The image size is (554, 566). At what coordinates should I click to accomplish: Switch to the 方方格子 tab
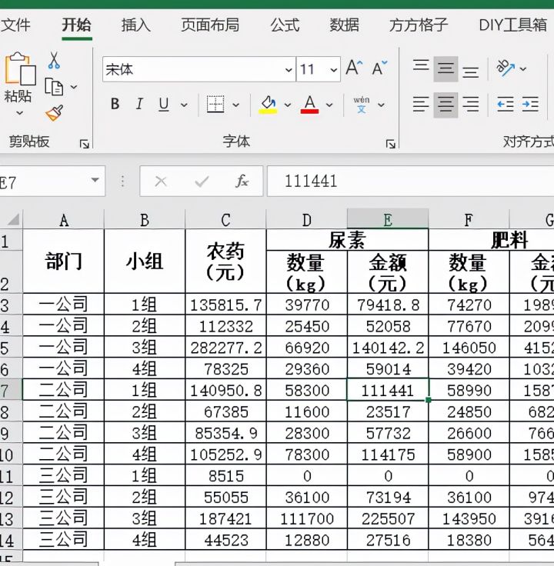click(x=419, y=25)
